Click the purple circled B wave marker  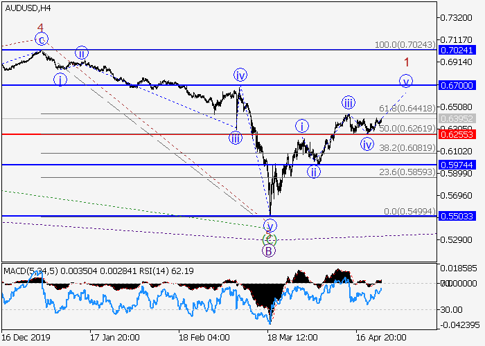point(269,251)
